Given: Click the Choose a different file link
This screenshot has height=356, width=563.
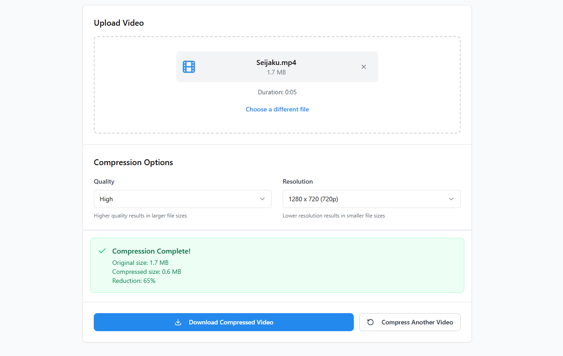Looking at the screenshot, I should pos(277,109).
